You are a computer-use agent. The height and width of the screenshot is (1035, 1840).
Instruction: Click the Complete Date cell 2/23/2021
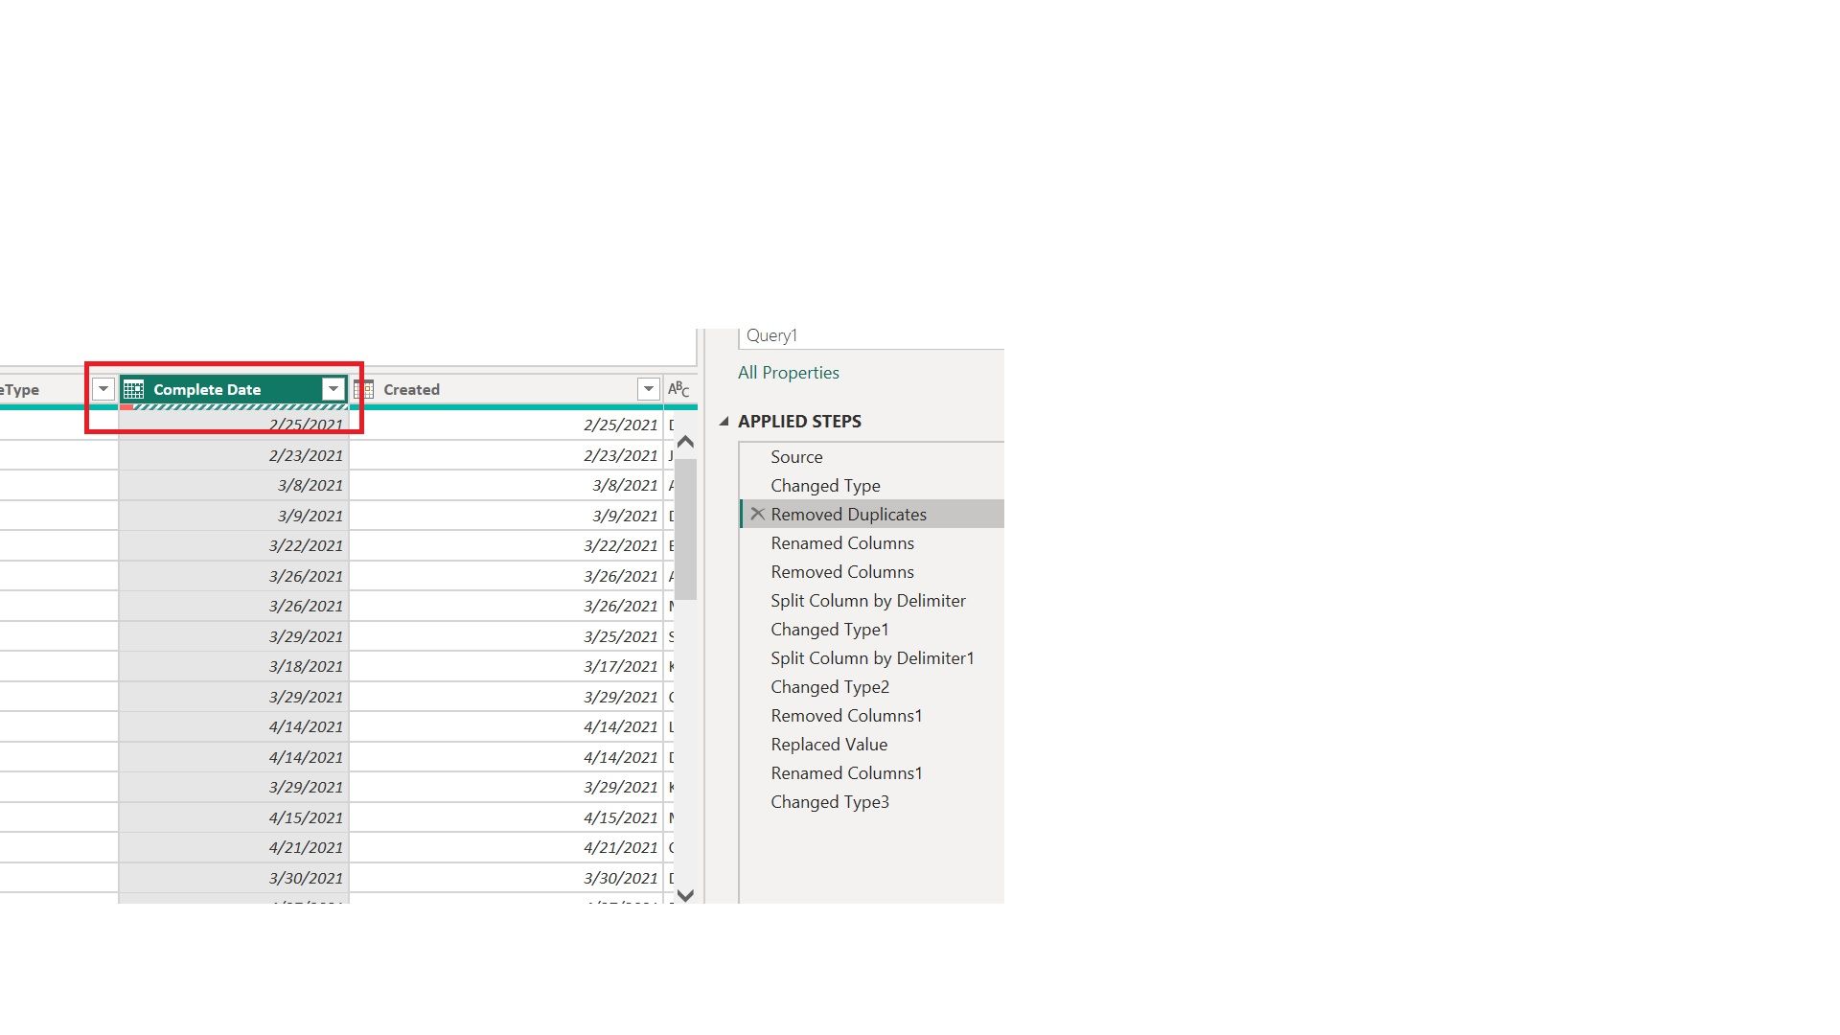[x=234, y=455]
